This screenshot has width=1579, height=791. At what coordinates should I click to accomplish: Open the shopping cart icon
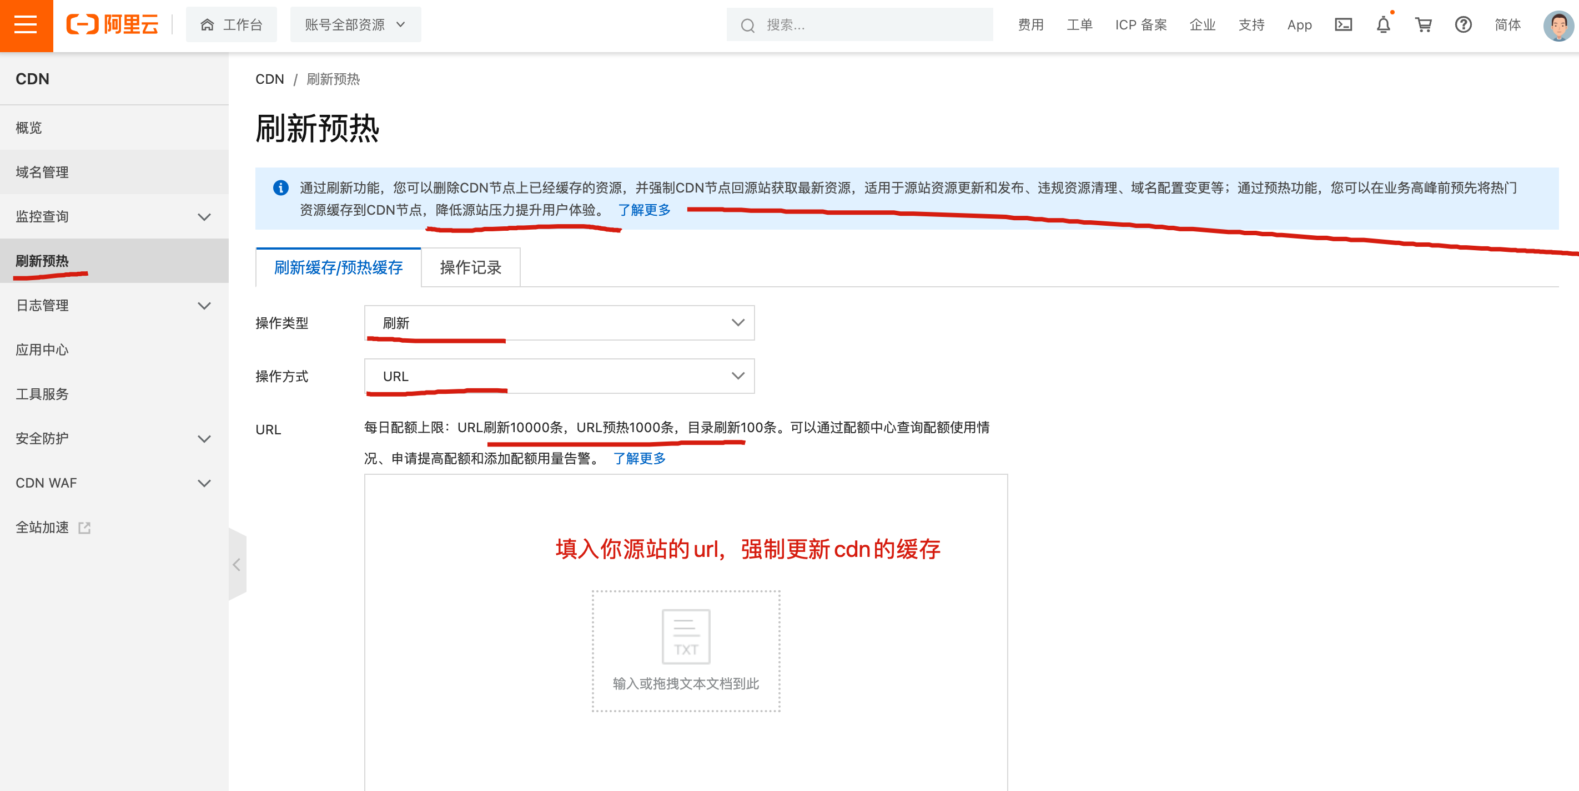tap(1422, 25)
